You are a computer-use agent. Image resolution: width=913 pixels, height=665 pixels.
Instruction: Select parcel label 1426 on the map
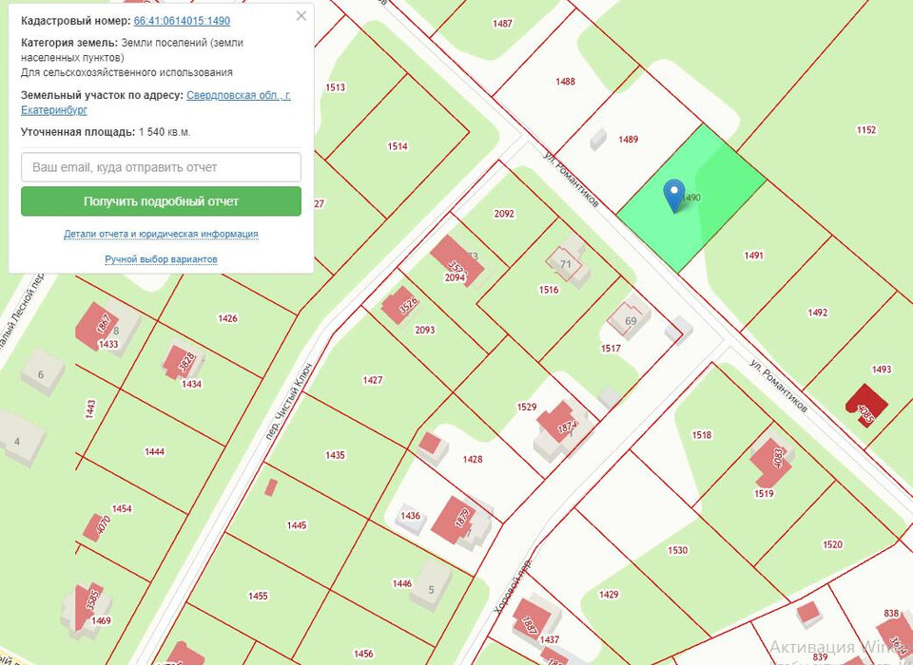pos(227,318)
